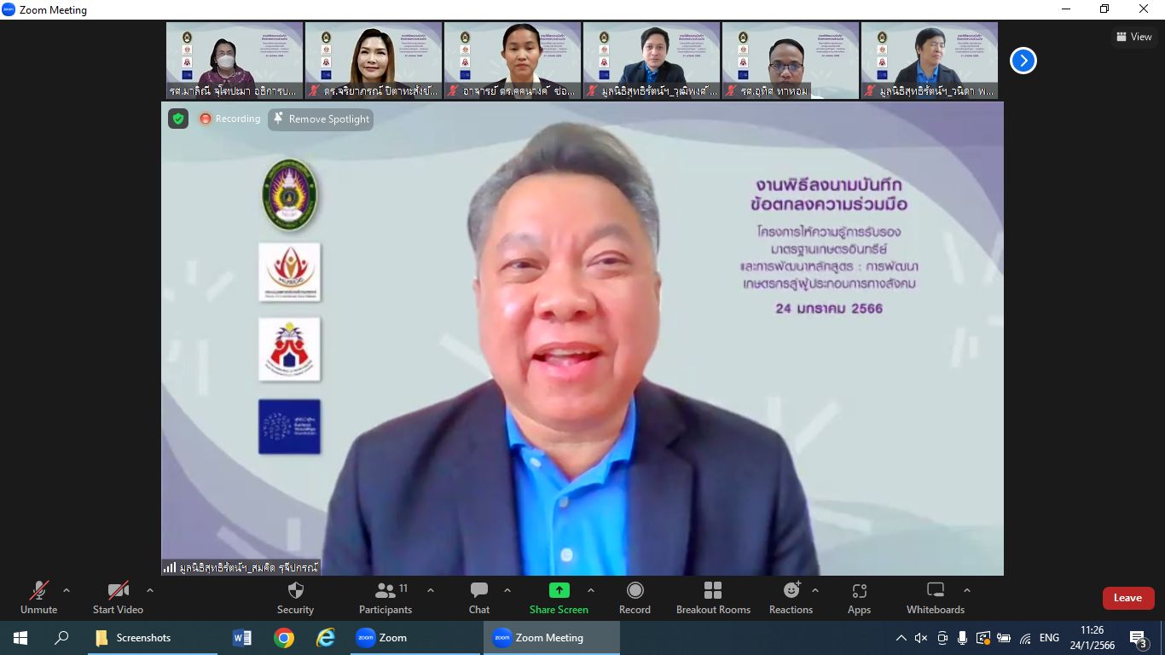Open Whiteboards

(x=936, y=598)
